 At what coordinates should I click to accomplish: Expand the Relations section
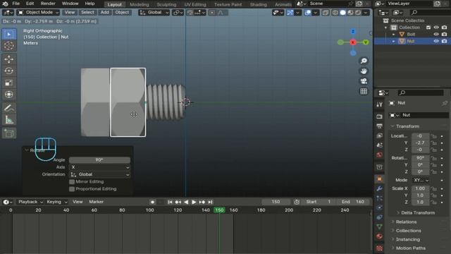point(406,222)
